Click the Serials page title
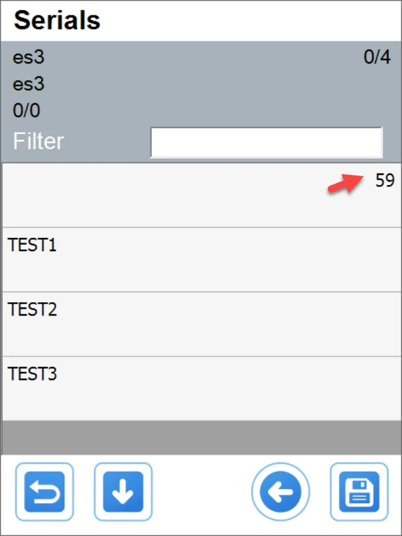 point(57,21)
